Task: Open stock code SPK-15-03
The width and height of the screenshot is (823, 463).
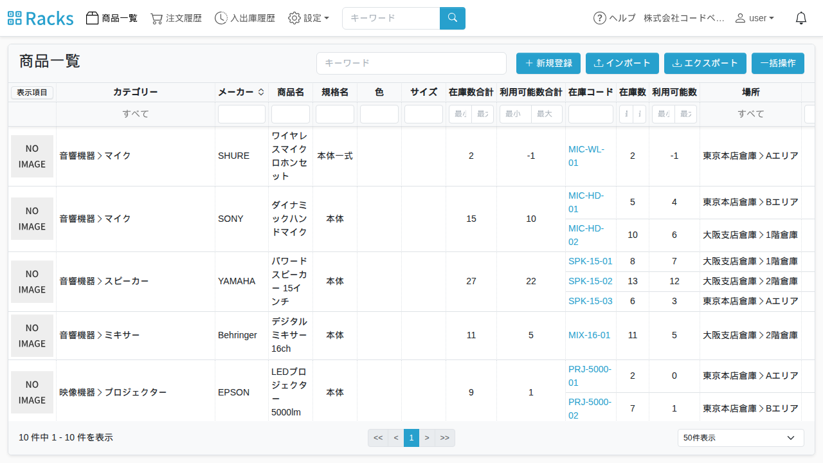Action: 590,302
